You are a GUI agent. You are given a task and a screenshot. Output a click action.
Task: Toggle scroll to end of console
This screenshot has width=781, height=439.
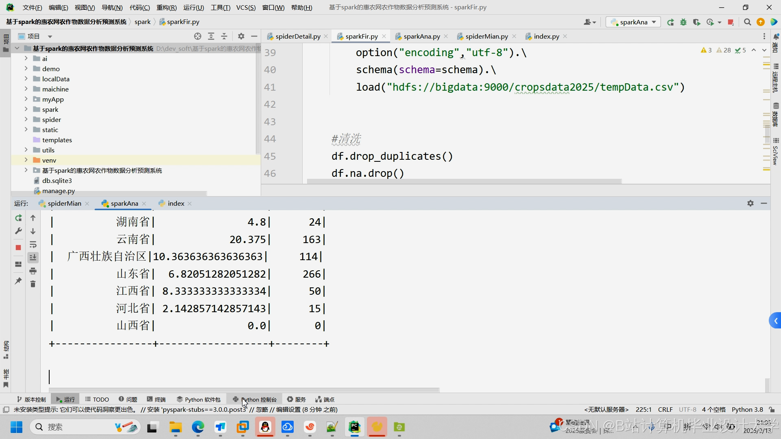tap(33, 258)
